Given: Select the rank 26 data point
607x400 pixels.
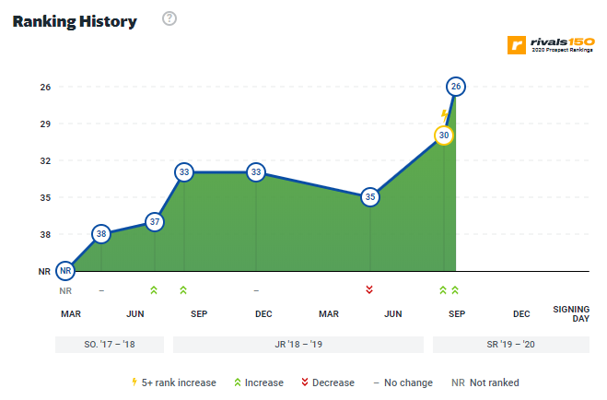Looking at the screenshot, I should (455, 87).
